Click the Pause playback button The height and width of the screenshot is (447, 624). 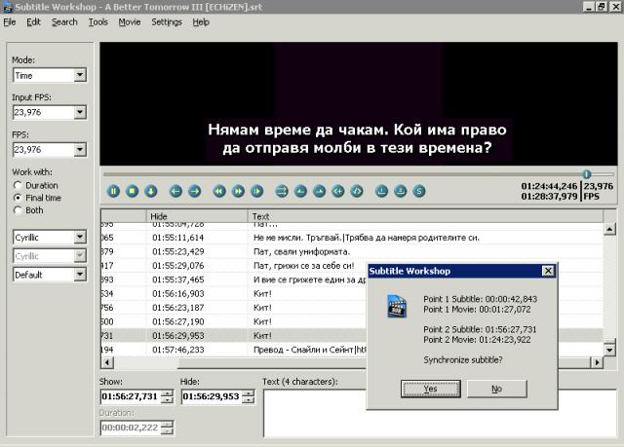click(113, 192)
